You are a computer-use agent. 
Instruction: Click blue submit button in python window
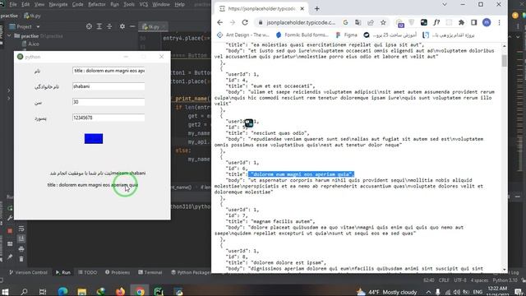point(94,139)
